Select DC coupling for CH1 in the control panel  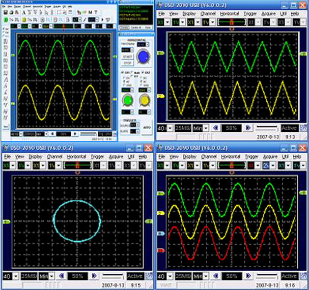[124, 78]
